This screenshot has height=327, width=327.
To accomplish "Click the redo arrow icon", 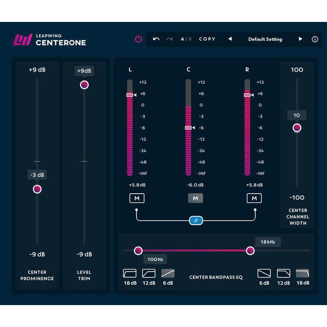I will (169, 39).
